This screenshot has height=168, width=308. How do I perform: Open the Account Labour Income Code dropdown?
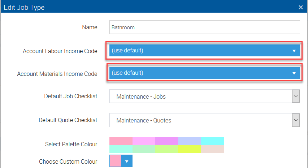204,51
